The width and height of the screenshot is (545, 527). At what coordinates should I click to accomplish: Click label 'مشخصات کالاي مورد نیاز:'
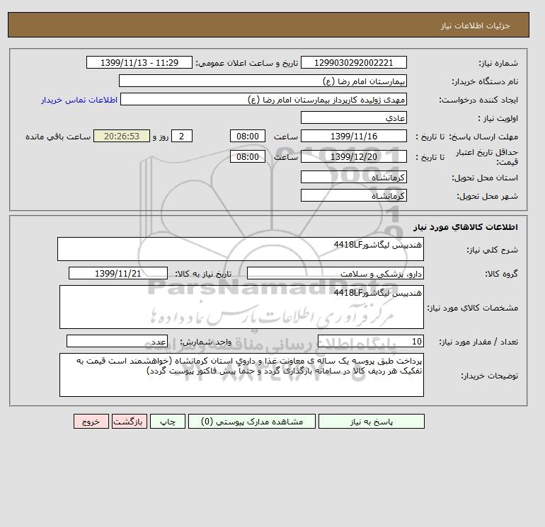point(473,308)
